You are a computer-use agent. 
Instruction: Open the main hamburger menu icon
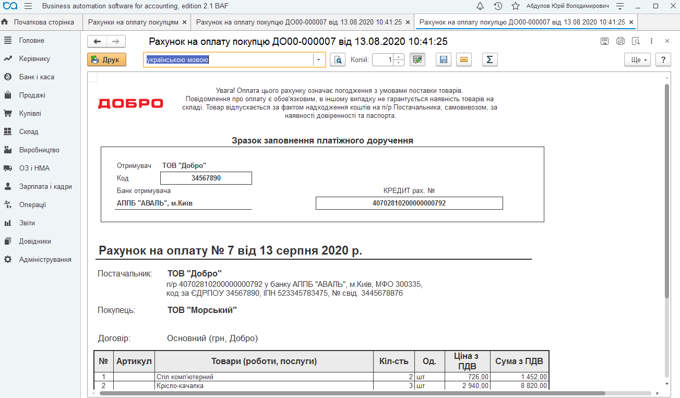pyautogui.click(x=28, y=6)
